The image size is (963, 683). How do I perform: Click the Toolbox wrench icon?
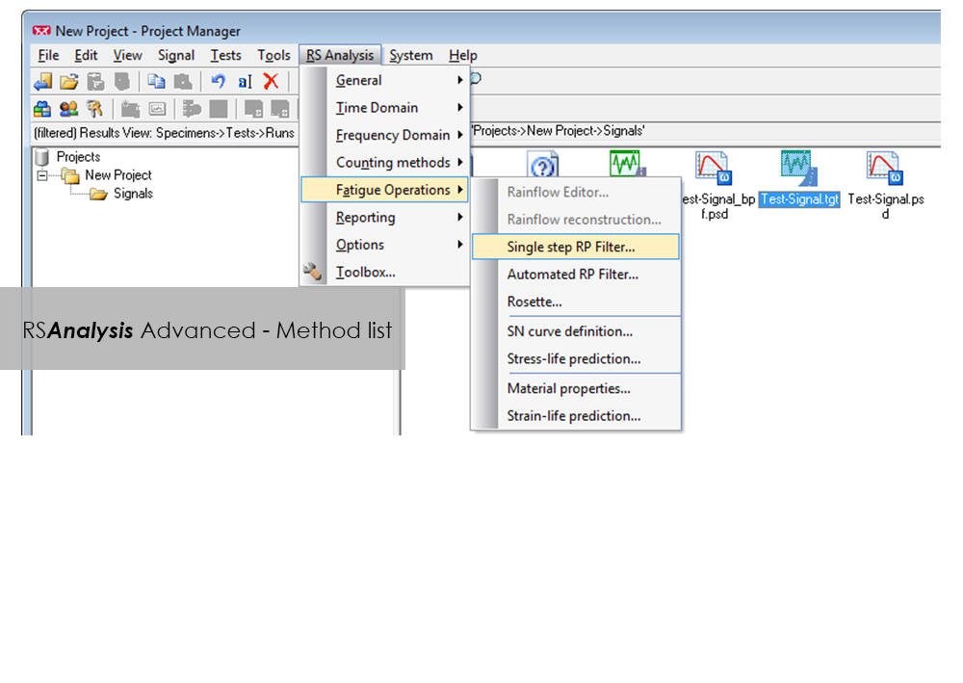pos(314,273)
